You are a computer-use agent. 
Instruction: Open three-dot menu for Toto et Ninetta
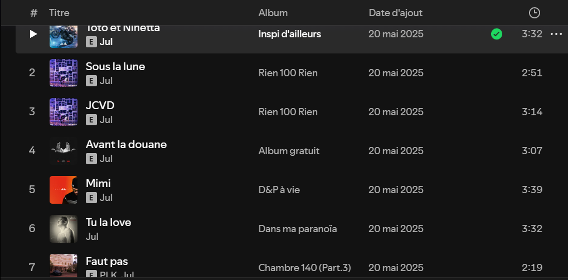(x=556, y=34)
